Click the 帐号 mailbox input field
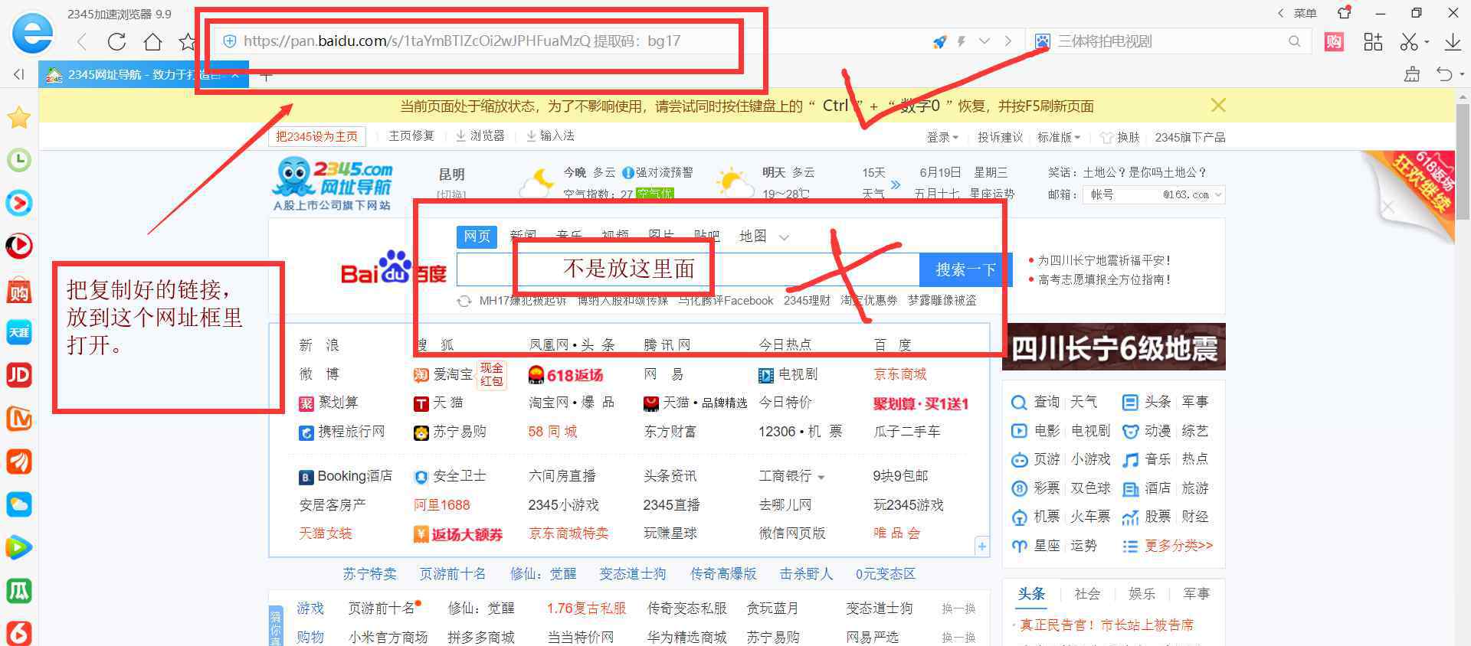Image resolution: width=1471 pixels, height=646 pixels. [x=1122, y=194]
